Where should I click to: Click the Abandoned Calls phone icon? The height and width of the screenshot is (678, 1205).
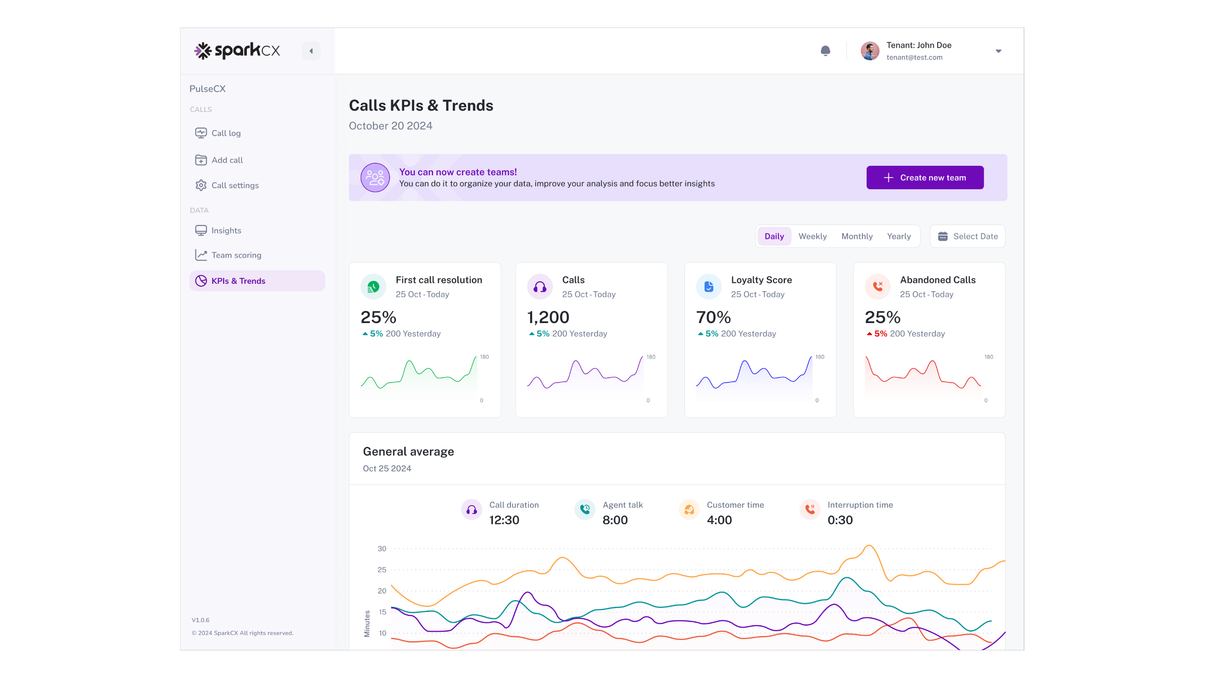click(877, 286)
